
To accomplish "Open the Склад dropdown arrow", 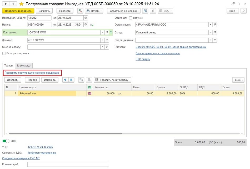I will (x=210, y=32).
